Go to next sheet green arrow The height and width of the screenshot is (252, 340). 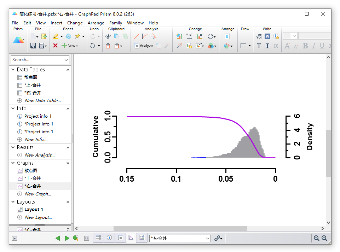pyautogui.click(x=67, y=238)
